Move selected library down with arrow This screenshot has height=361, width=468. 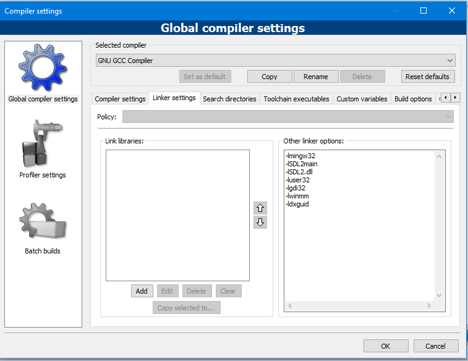pyautogui.click(x=260, y=223)
